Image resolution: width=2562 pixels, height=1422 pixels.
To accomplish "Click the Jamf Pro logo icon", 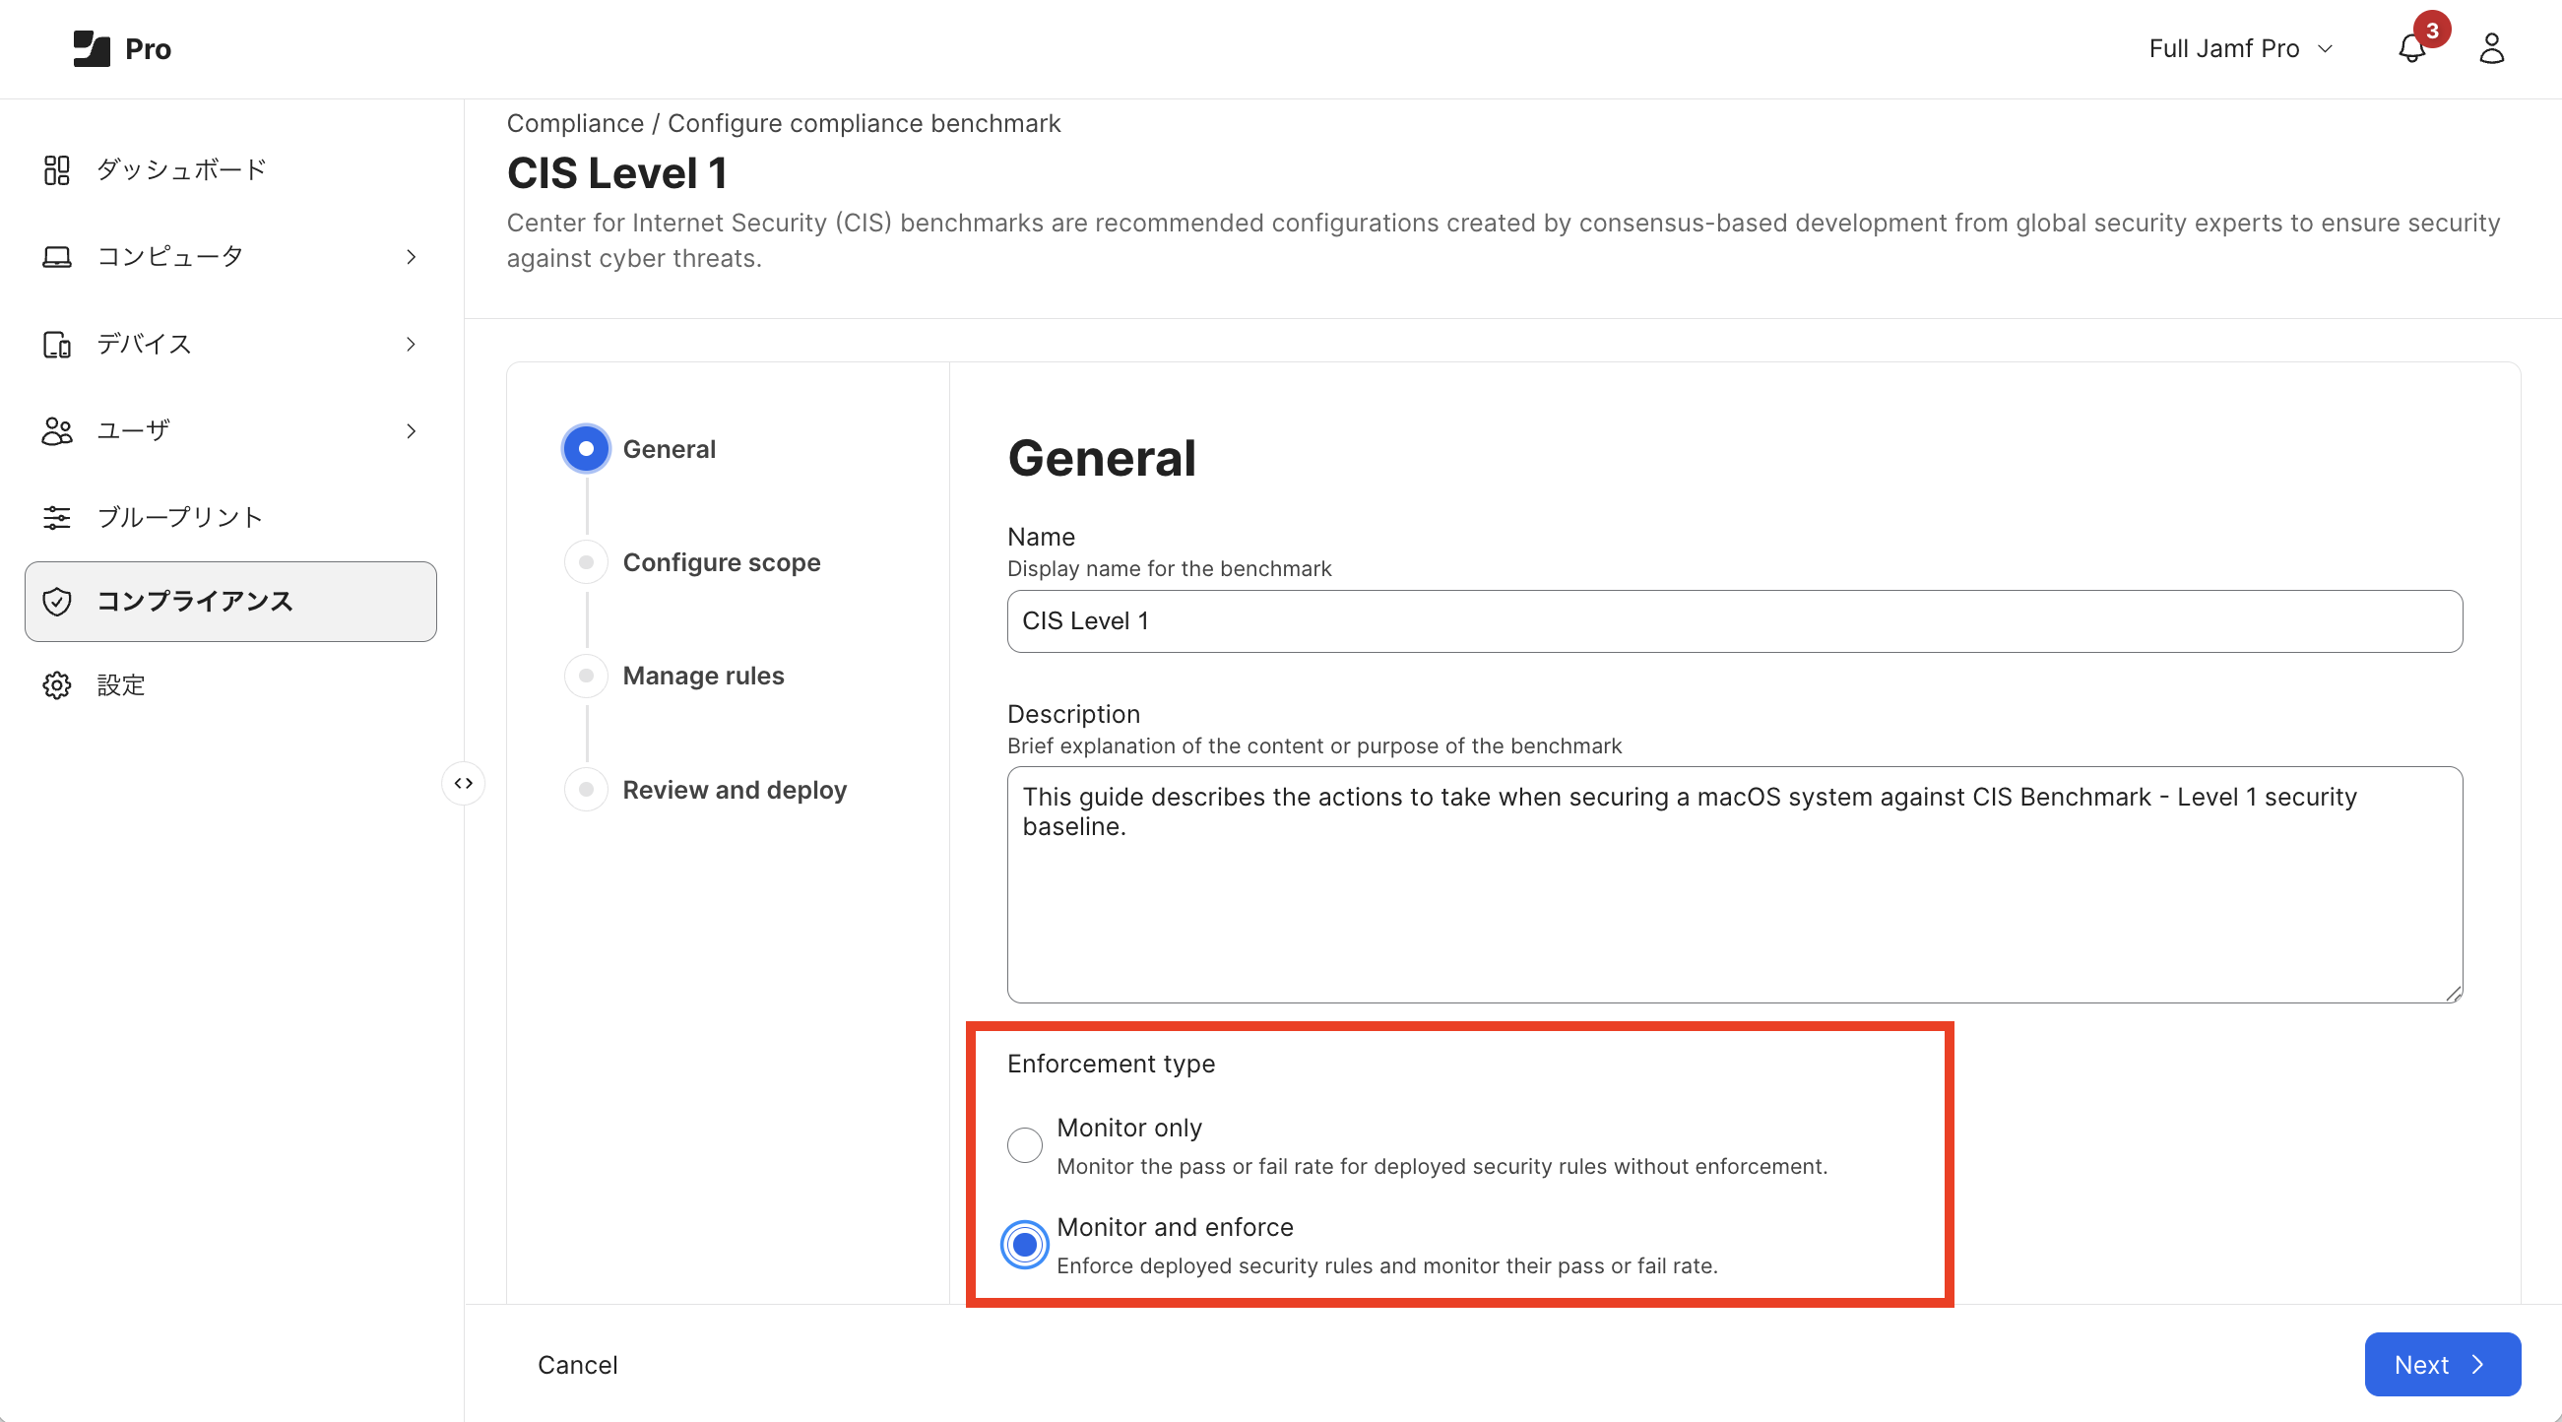I will click(92, 48).
